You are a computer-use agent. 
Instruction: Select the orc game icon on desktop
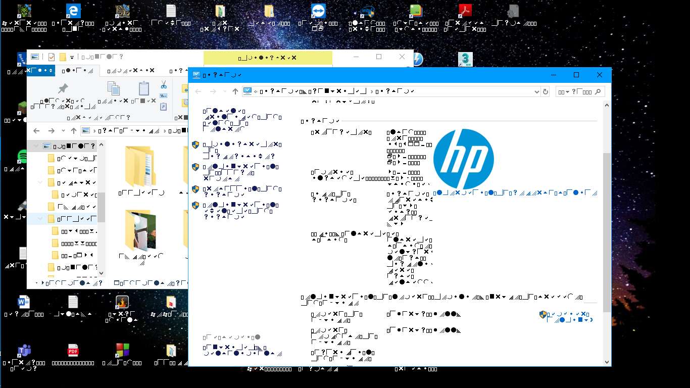25,11
